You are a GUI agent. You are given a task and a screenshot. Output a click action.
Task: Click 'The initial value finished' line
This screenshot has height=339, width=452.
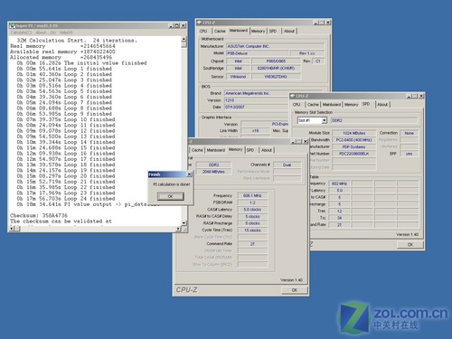coord(81,63)
